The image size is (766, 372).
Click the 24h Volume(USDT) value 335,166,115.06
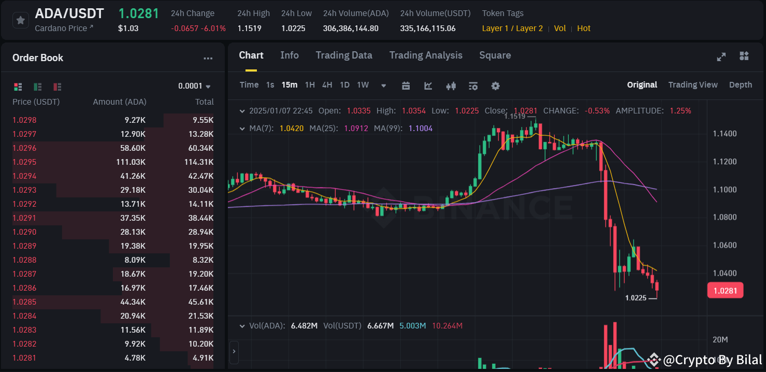(x=428, y=28)
